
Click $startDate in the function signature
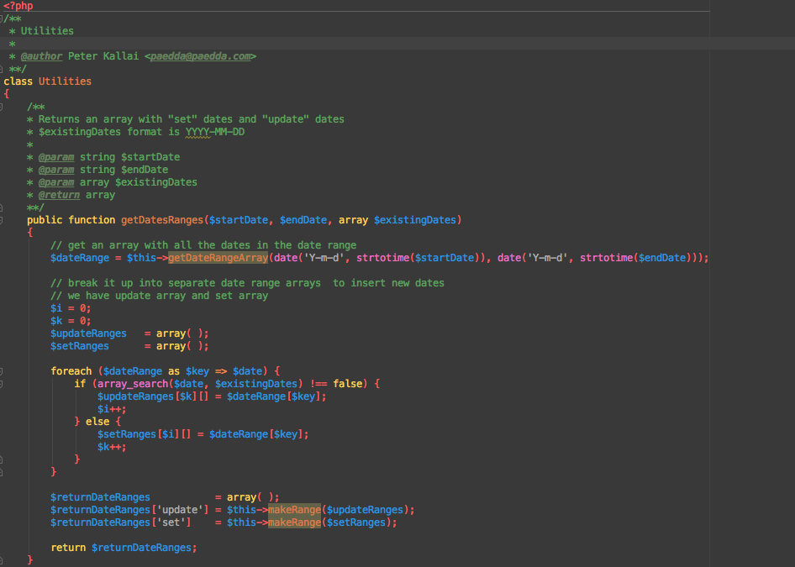[239, 220]
